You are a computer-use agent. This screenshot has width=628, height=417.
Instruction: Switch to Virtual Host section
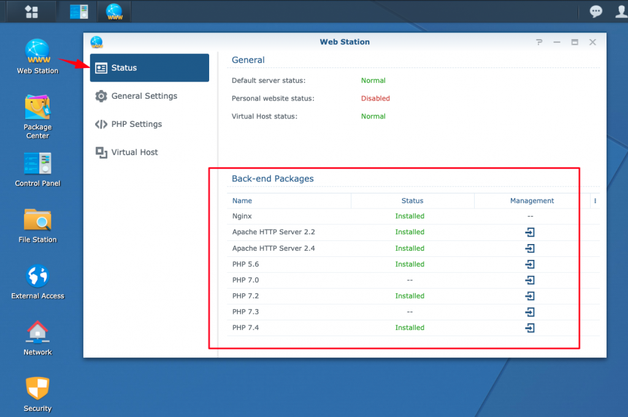click(x=150, y=152)
